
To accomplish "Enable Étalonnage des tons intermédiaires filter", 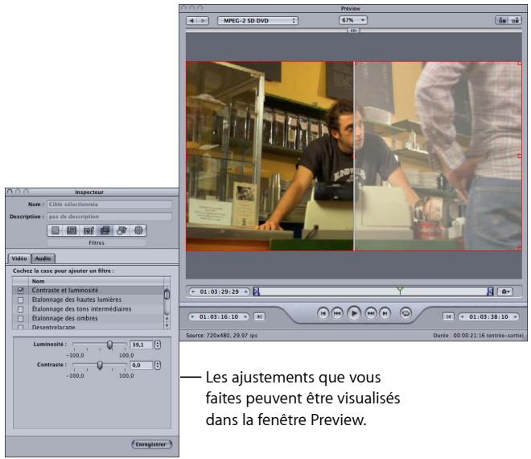I will pyautogui.click(x=21, y=309).
